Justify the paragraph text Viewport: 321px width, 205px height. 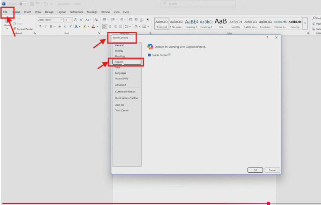(x=121, y=26)
